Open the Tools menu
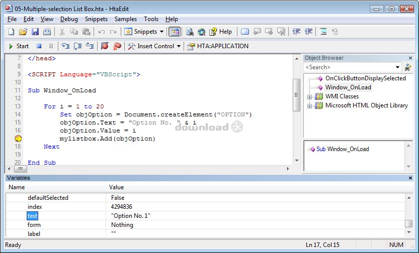Screen dimensions: 419x253 point(151,19)
